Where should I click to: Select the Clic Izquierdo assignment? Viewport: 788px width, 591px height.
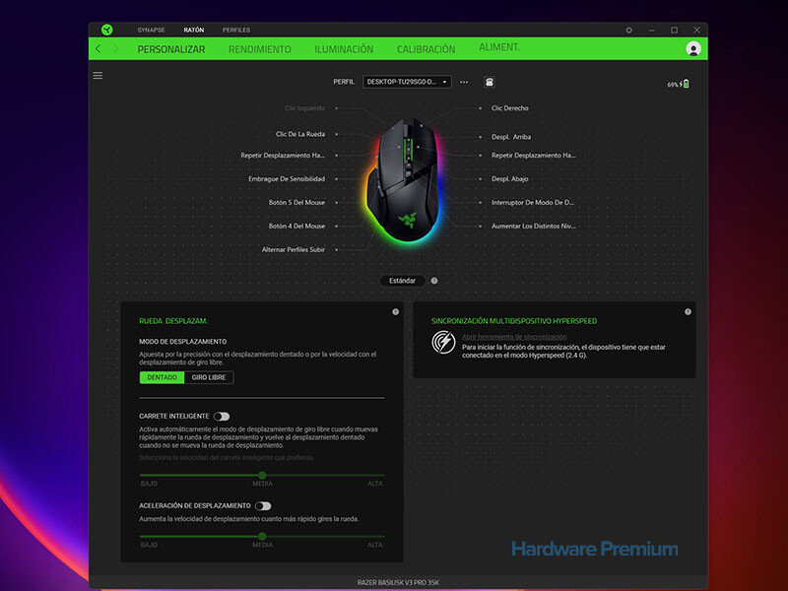304,108
